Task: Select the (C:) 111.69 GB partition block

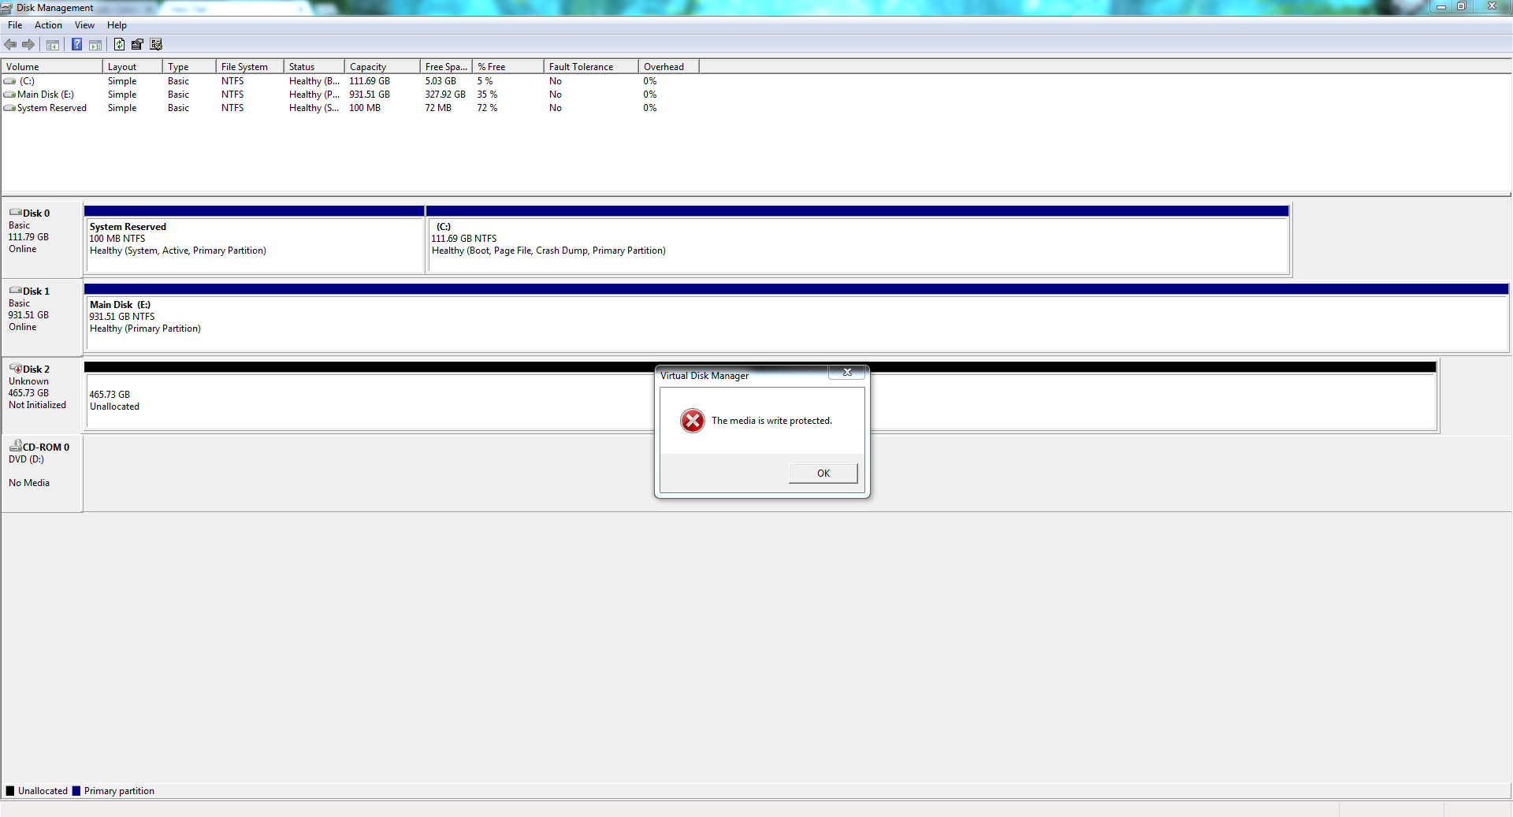Action: pyautogui.click(x=857, y=240)
